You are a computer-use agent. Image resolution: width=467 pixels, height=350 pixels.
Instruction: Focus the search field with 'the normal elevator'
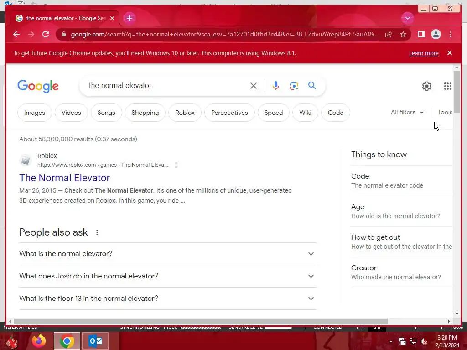pyautogui.click(x=167, y=85)
